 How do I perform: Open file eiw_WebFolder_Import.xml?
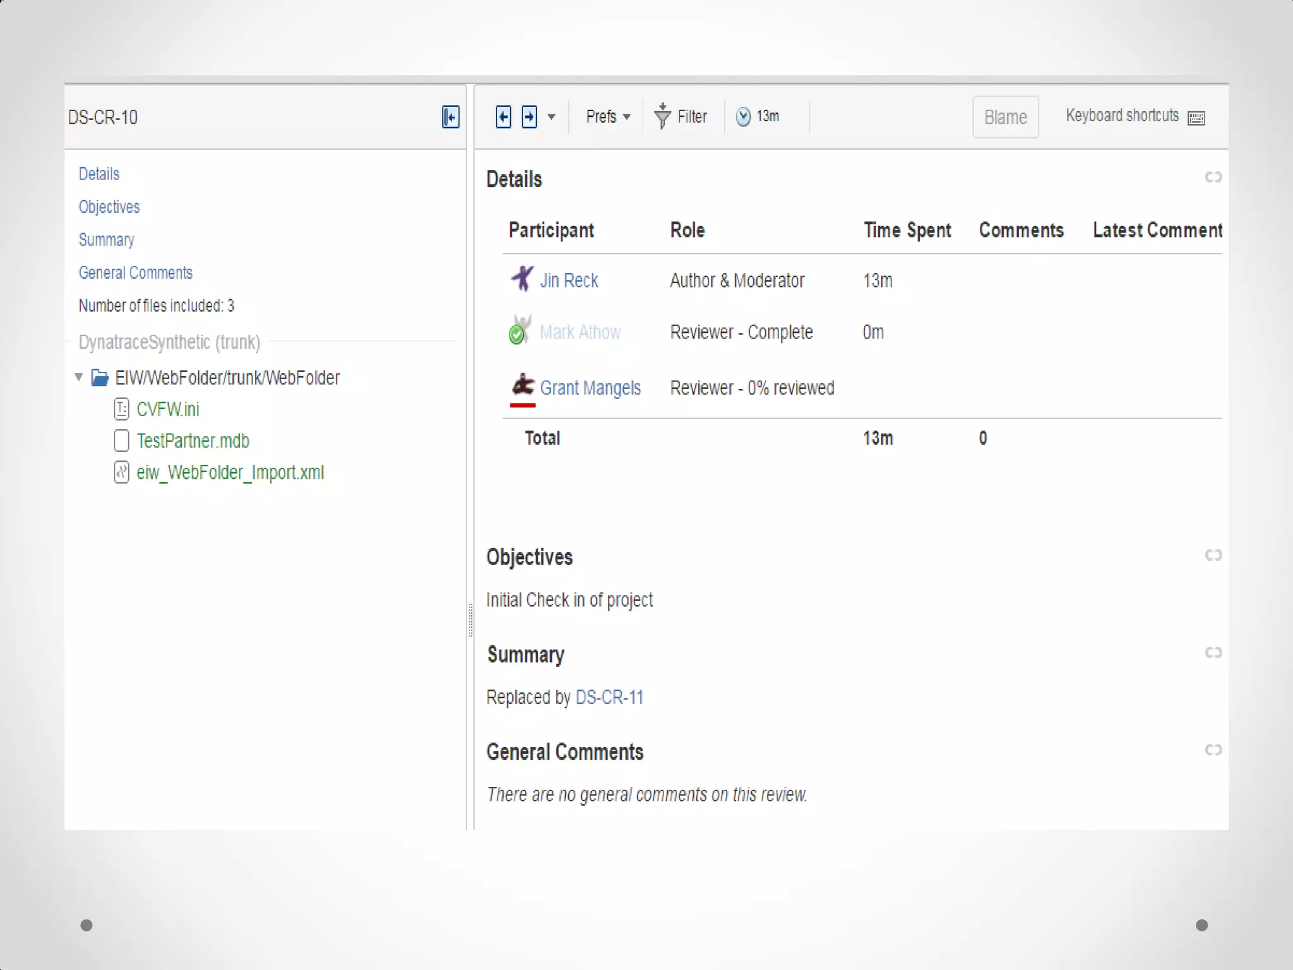pos(230,473)
